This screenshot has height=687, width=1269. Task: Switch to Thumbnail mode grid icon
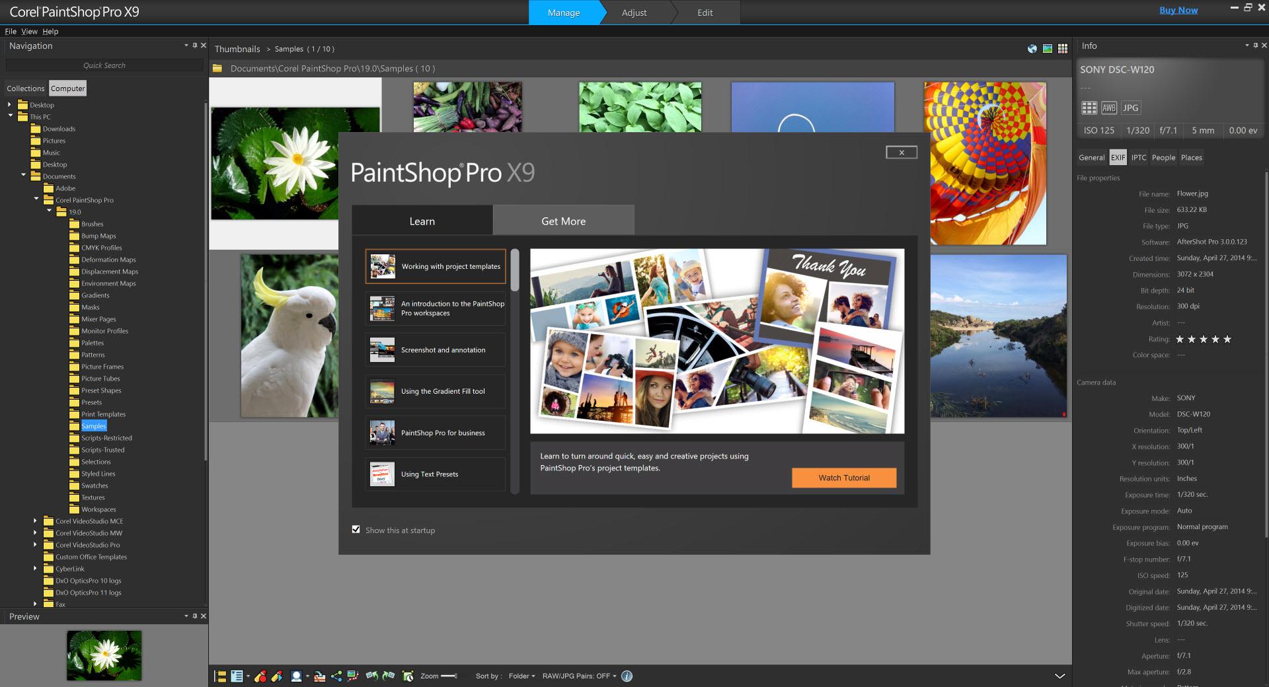point(1063,48)
